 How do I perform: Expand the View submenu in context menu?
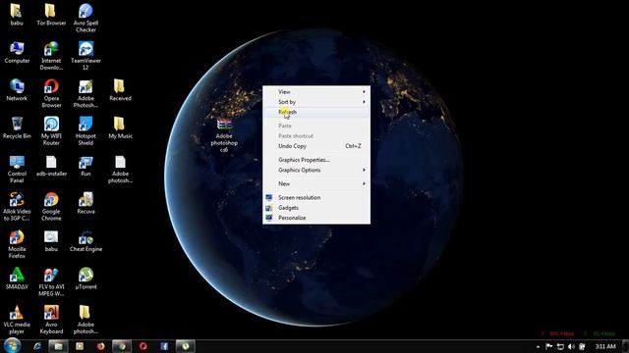[x=316, y=91]
